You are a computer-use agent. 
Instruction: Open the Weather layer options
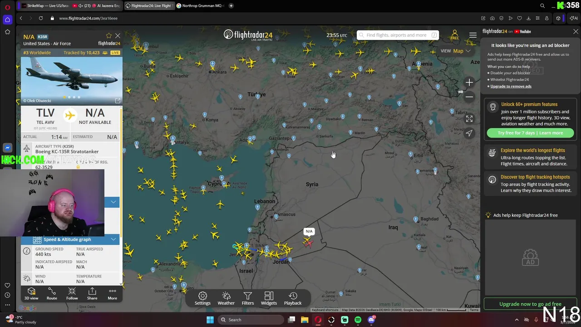[x=226, y=298]
